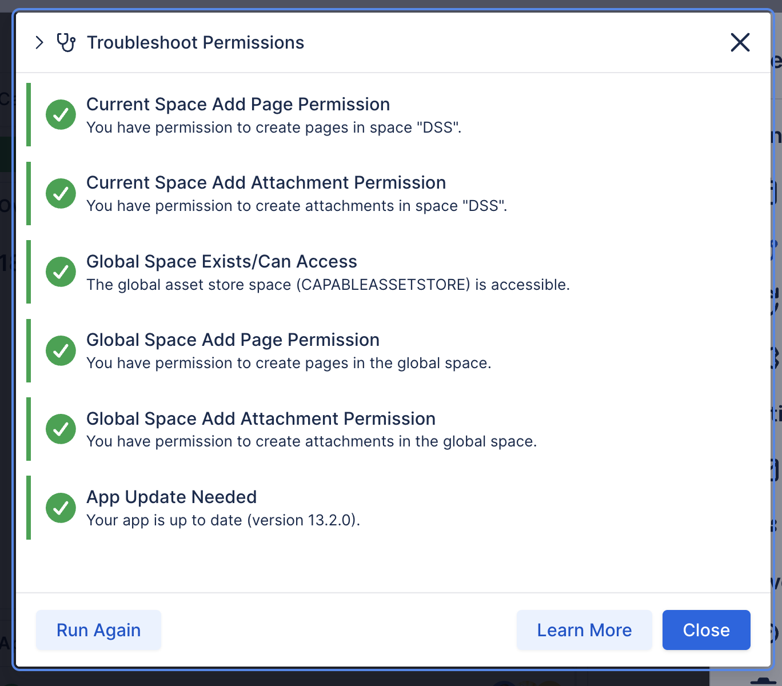This screenshot has height=686, width=782.
Task: Select the Current Space Add Page Permission heading
Action: 238,105
